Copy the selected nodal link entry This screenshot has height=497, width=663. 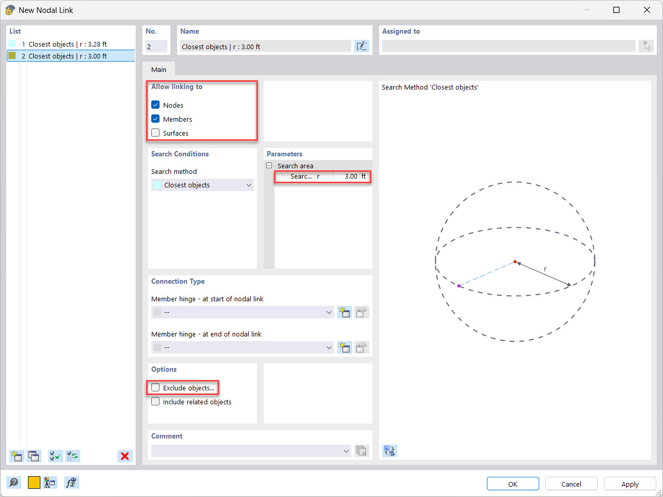tap(34, 456)
